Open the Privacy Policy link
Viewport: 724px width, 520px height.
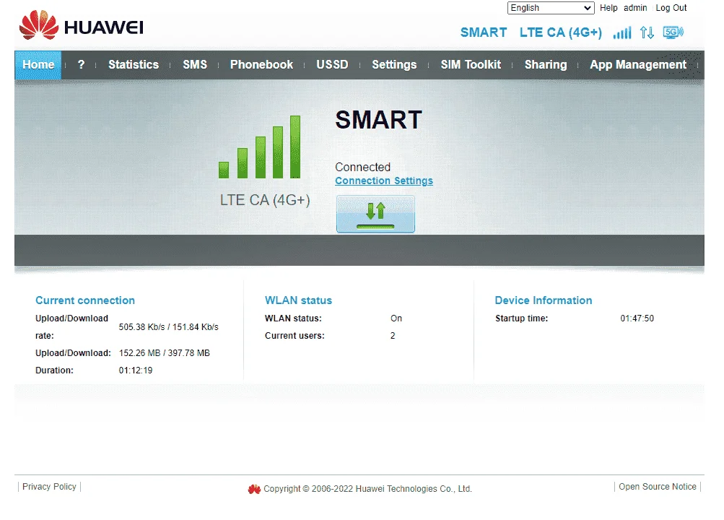49,487
